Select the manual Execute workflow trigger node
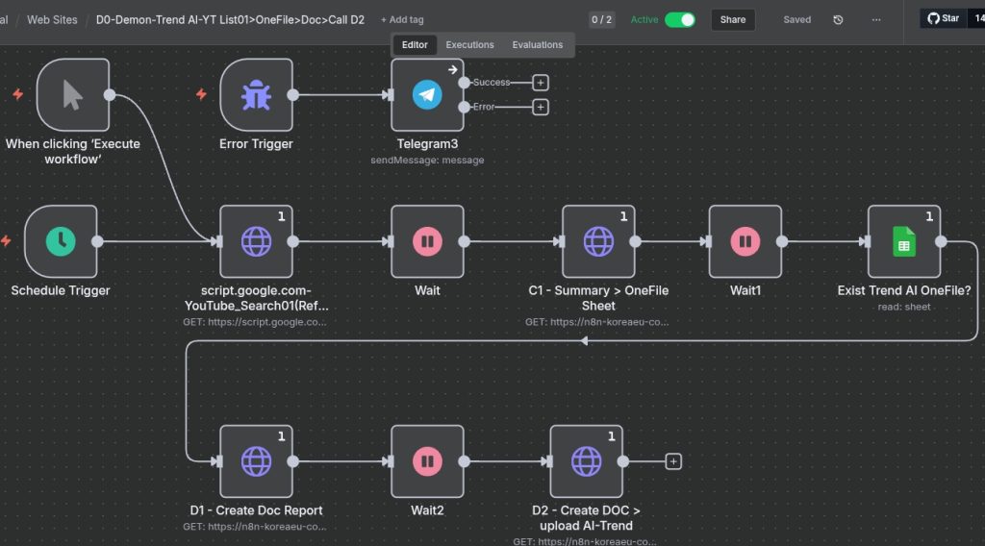Viewport: 985px width, 546px height. 73,94
